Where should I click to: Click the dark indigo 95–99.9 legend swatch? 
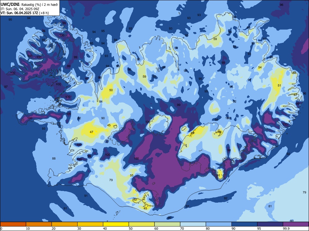270,224
